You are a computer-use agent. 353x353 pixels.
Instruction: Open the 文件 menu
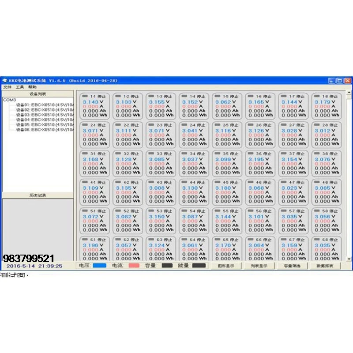[x=7, y=87]
